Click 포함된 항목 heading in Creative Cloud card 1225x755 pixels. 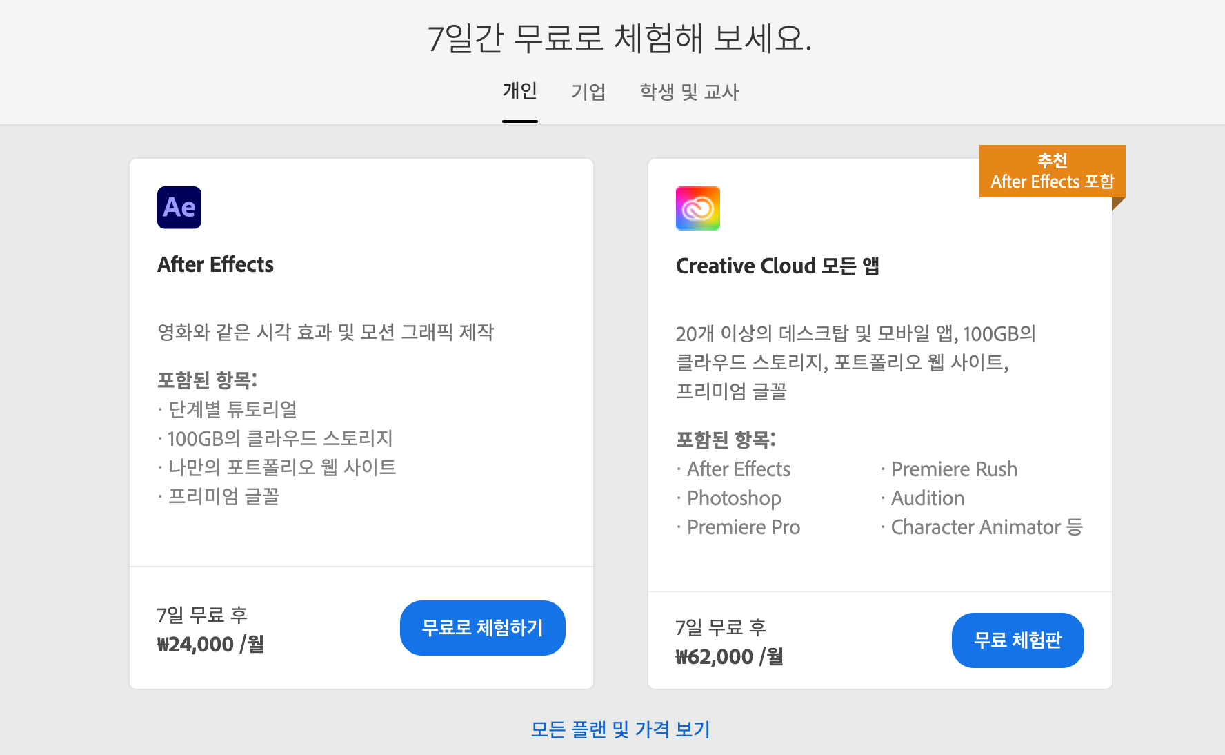pyautogui.click(x=726, y=440)
